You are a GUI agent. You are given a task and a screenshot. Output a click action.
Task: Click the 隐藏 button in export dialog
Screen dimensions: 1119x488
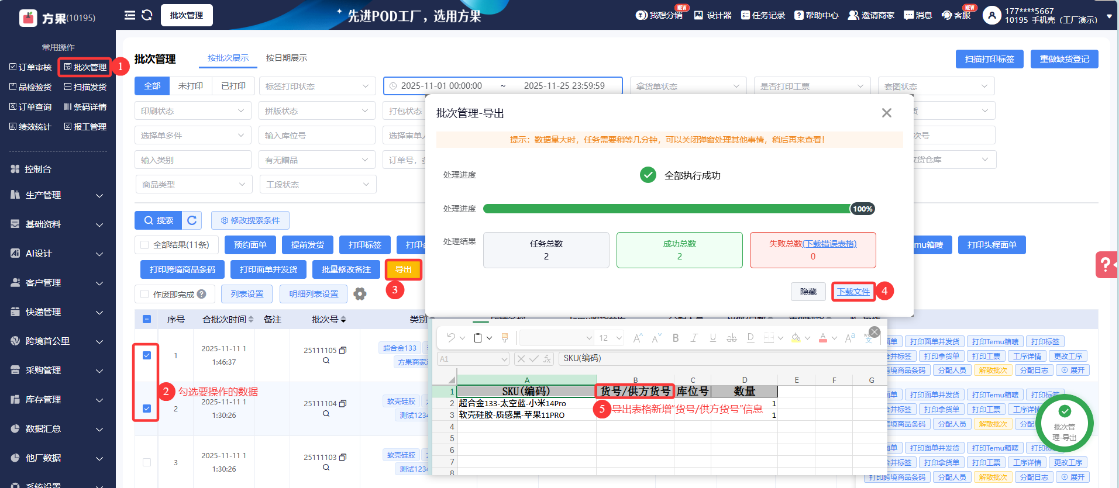coord(808,292)
